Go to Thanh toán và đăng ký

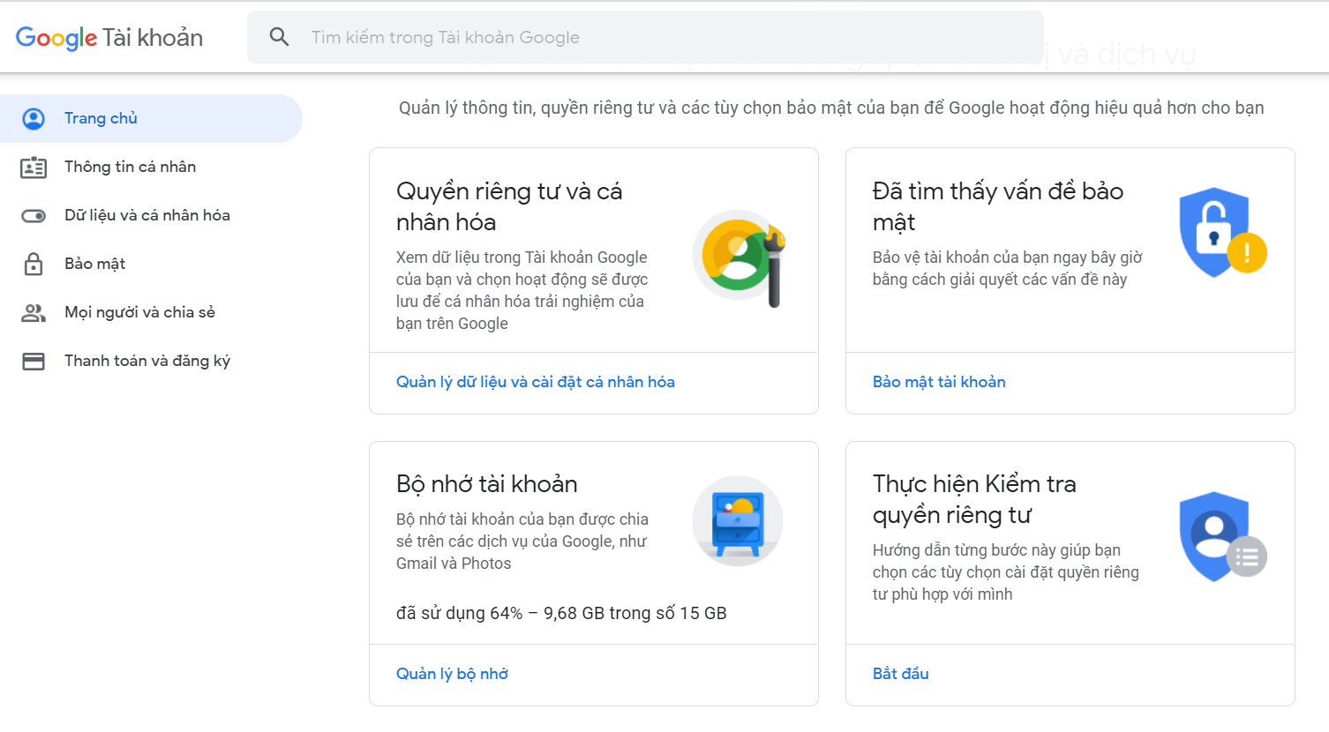147,361
